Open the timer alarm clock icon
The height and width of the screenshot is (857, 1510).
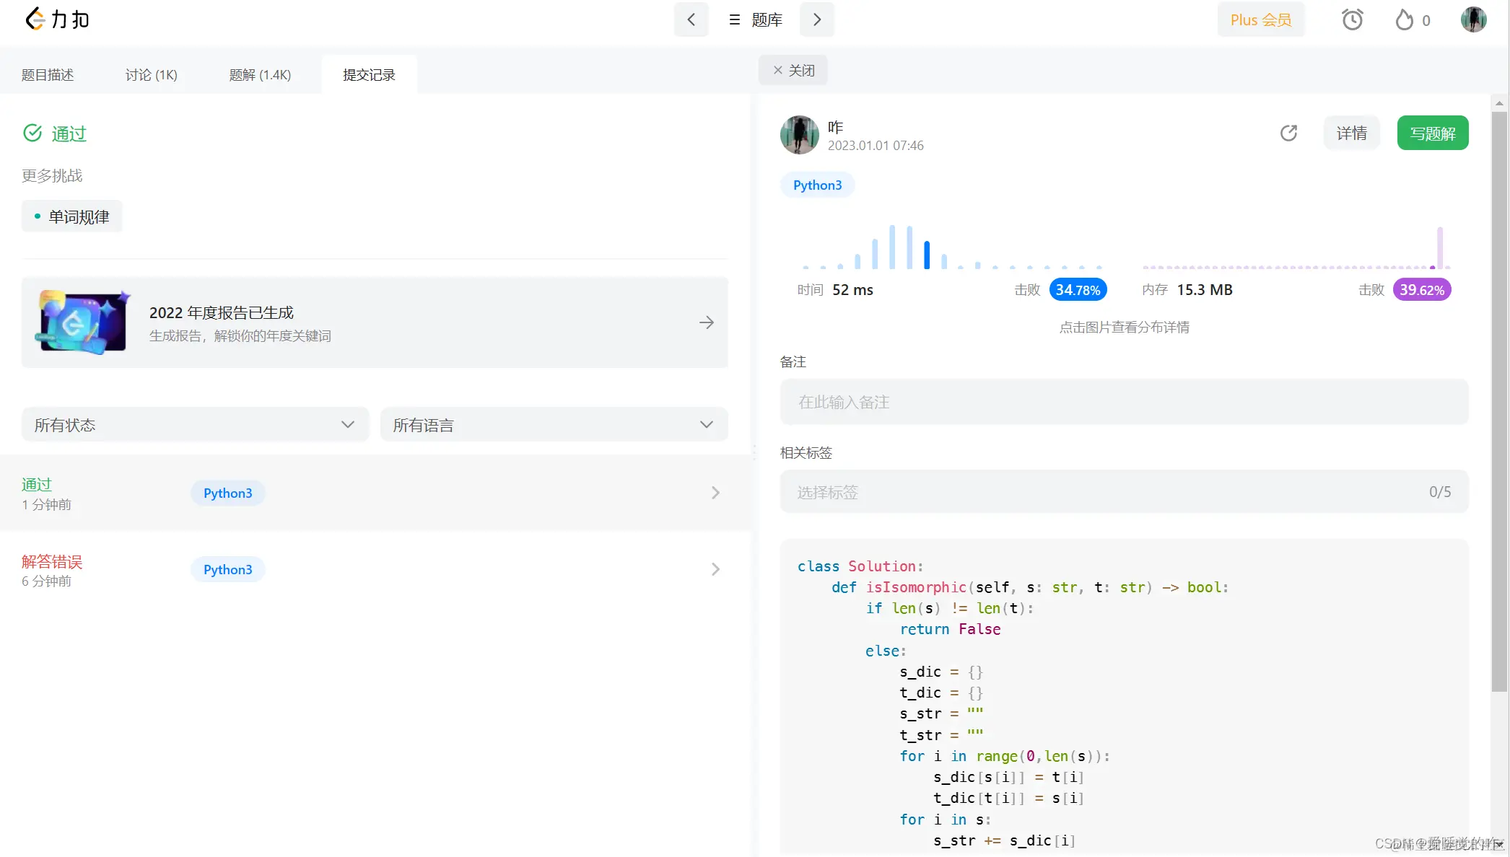1352,19
